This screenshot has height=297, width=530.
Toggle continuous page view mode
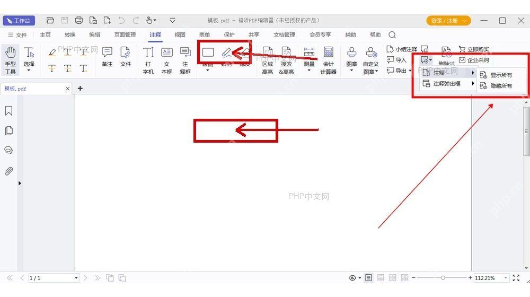[x=381, y=278]
